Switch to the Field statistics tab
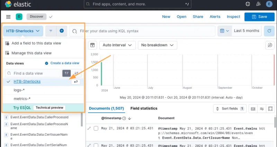The image size is (277, 147). click(144, 109)
